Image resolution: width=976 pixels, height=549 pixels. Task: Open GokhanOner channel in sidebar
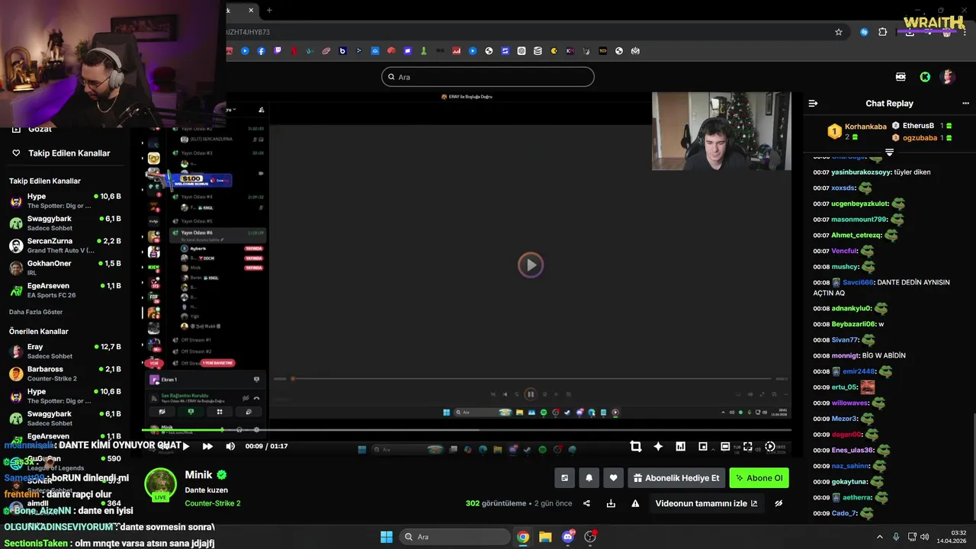click(x=65, y=268)
